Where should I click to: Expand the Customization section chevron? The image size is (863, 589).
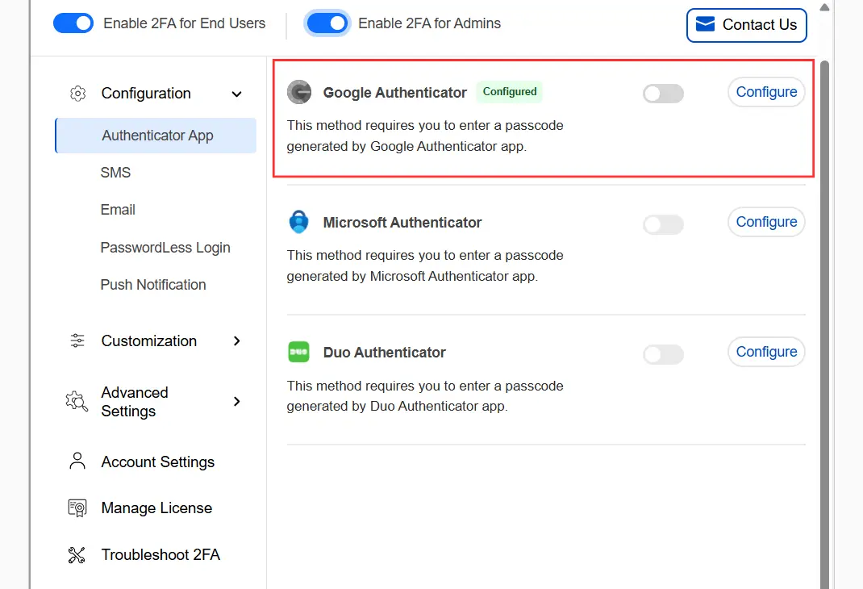[x=236, y=340]
